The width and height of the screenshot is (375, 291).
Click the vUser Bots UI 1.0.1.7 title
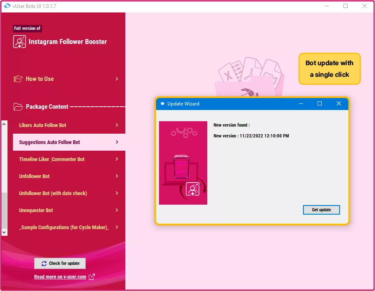coord(35,6)
